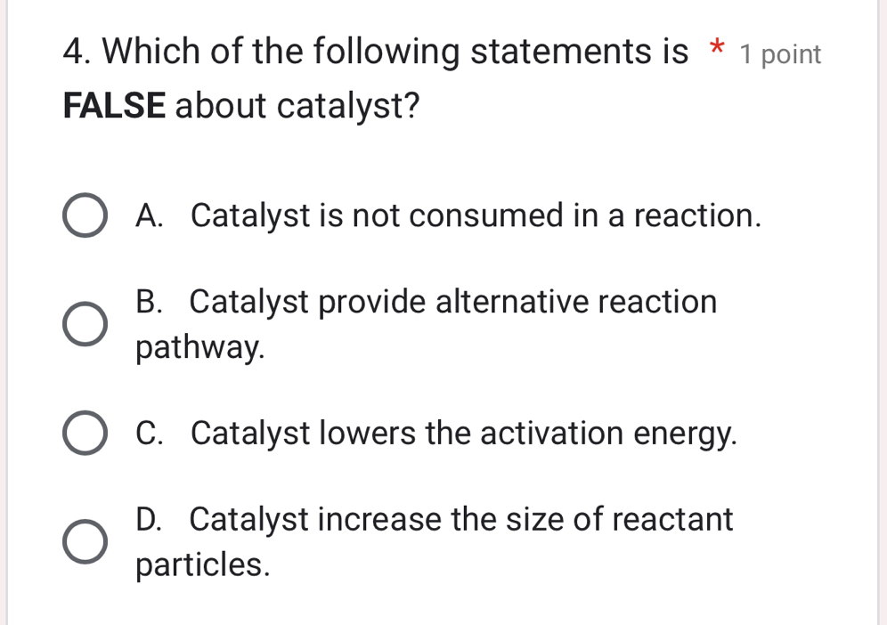Click the word 'pathway.' under option B
This screenshot has height=625, width=887.
point(200,348)
